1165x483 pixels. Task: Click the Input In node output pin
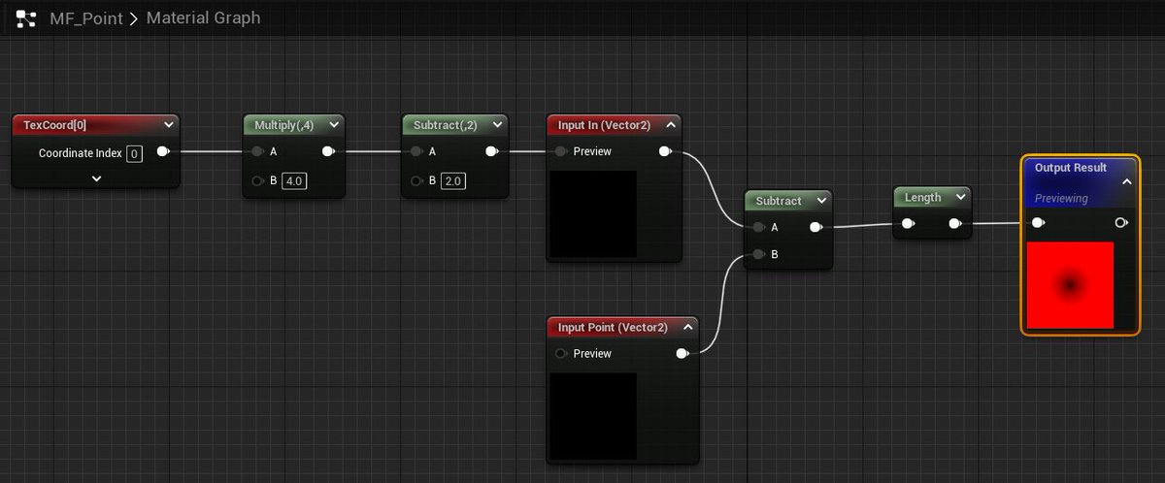click(665, 151)
